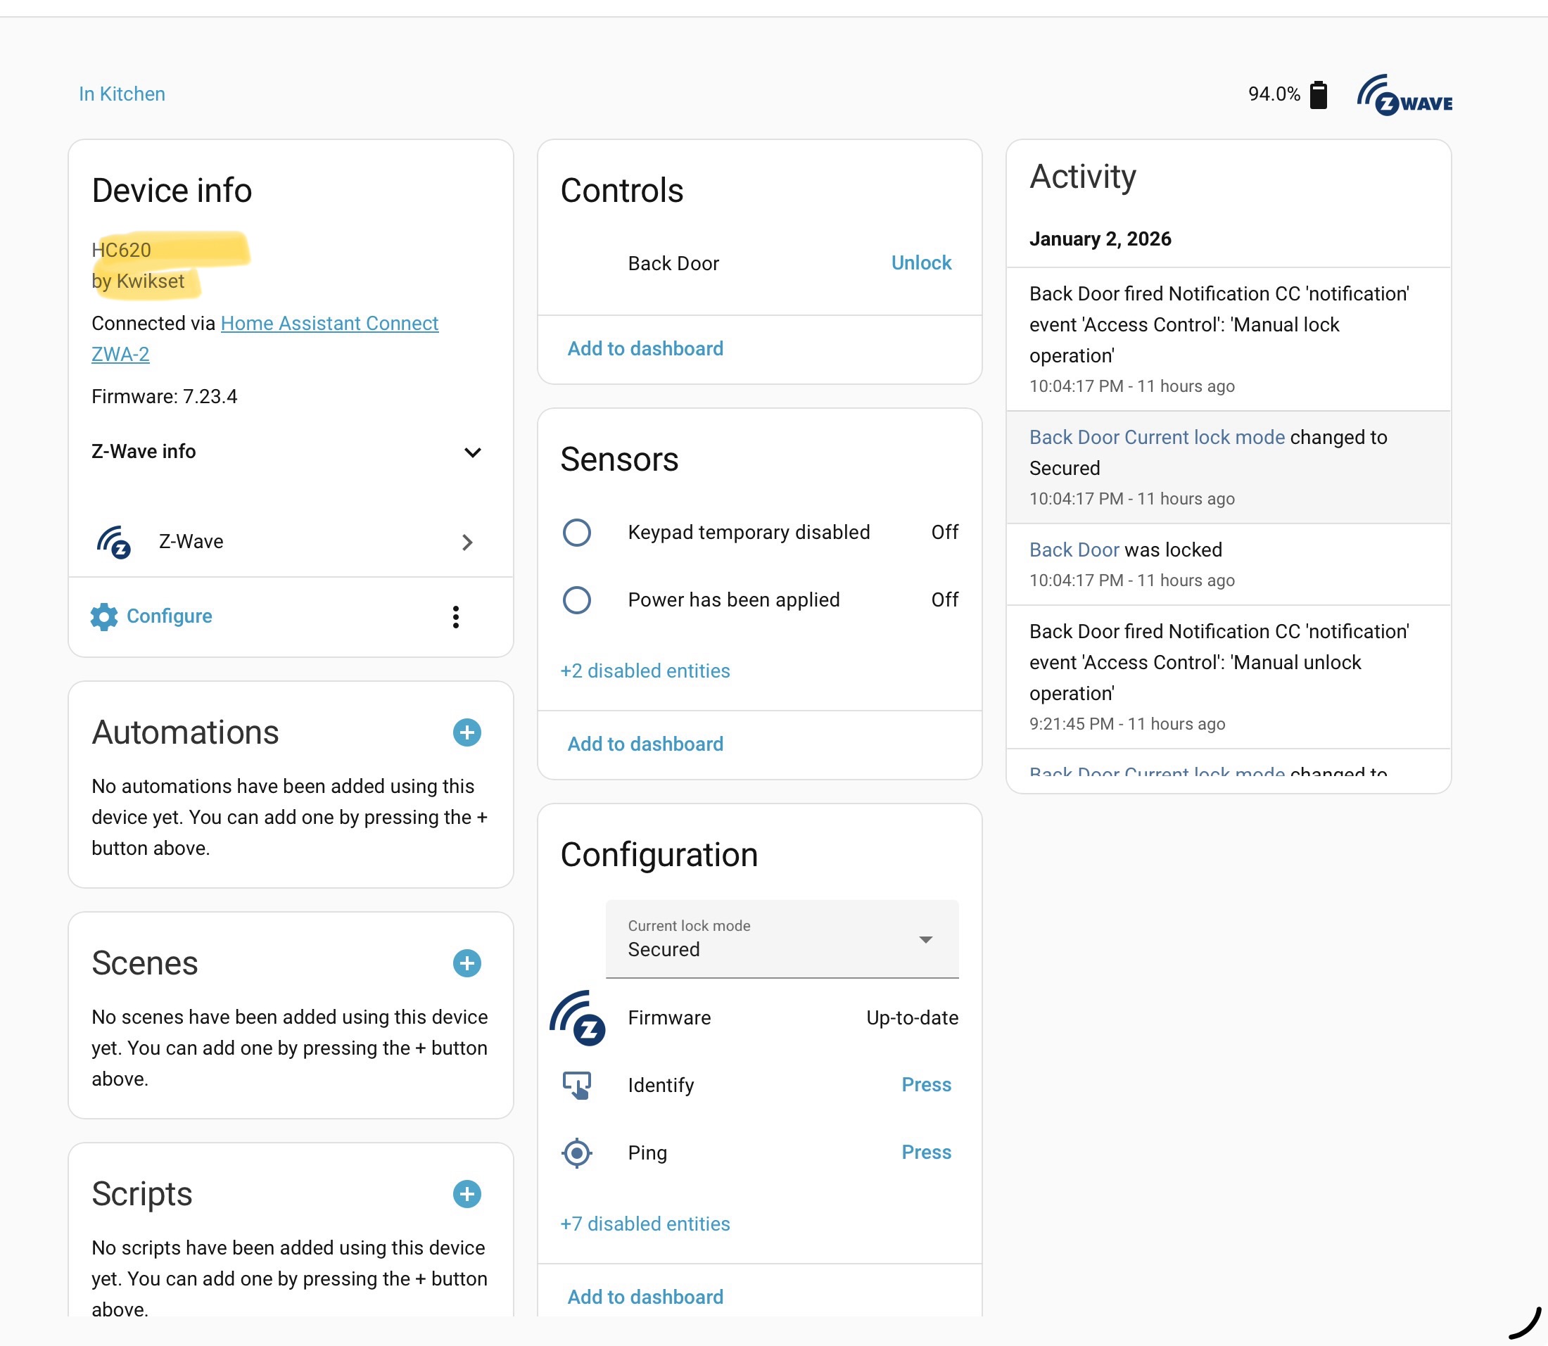
Task: Open the three-dot device menu
Action: point(456,616)
